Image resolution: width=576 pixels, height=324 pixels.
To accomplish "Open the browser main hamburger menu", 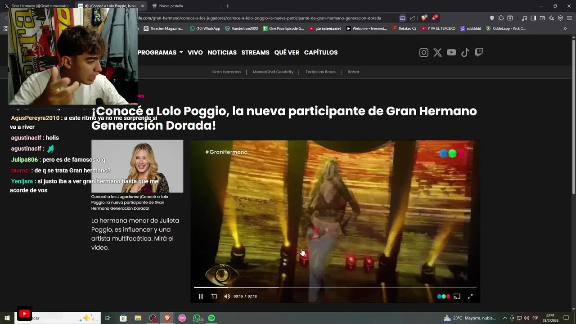I will tap(569, 18).
